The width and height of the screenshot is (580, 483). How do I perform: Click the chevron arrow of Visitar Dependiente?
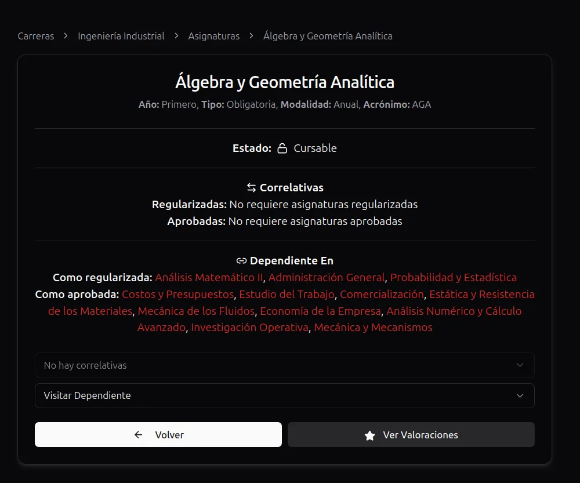[x=520, y=395]
